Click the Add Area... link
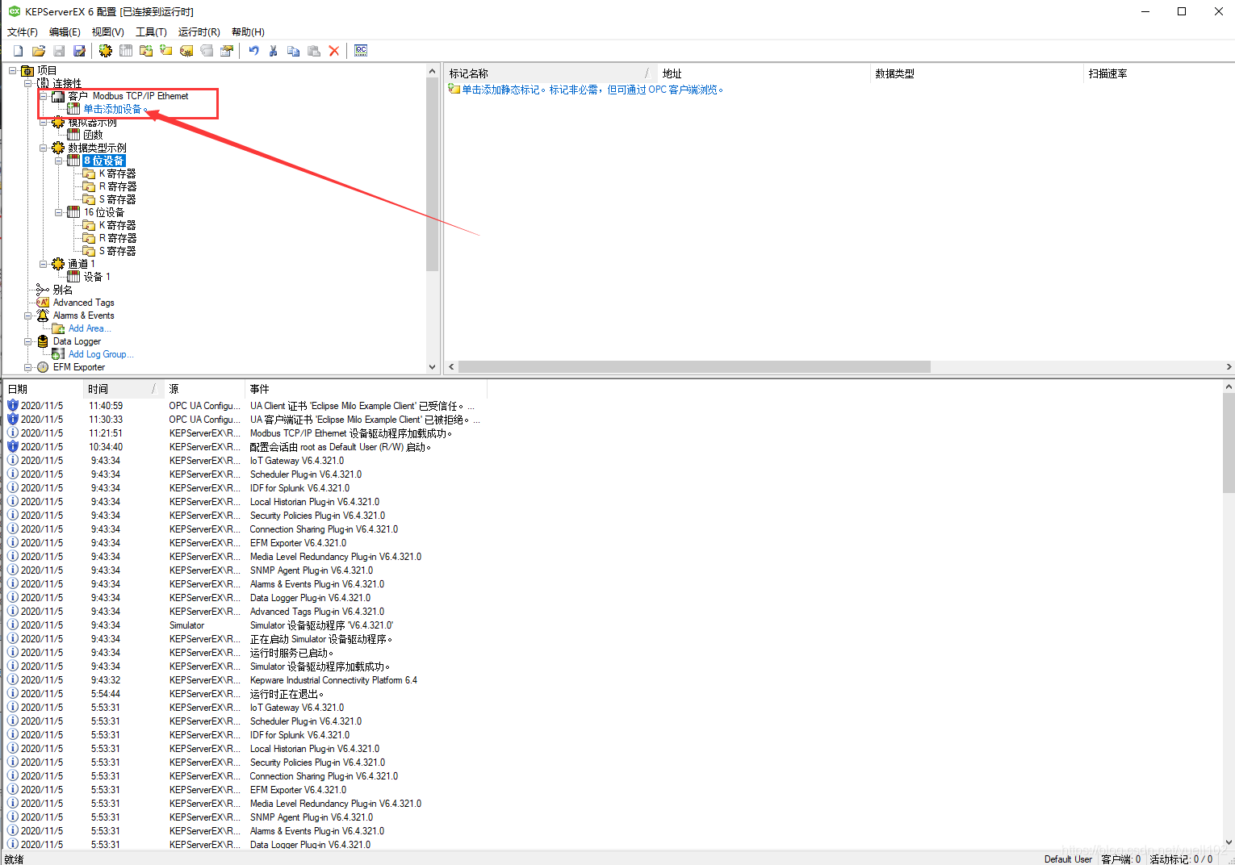The width and height of the screenshot is (1235, 865). tap(90, 328)
